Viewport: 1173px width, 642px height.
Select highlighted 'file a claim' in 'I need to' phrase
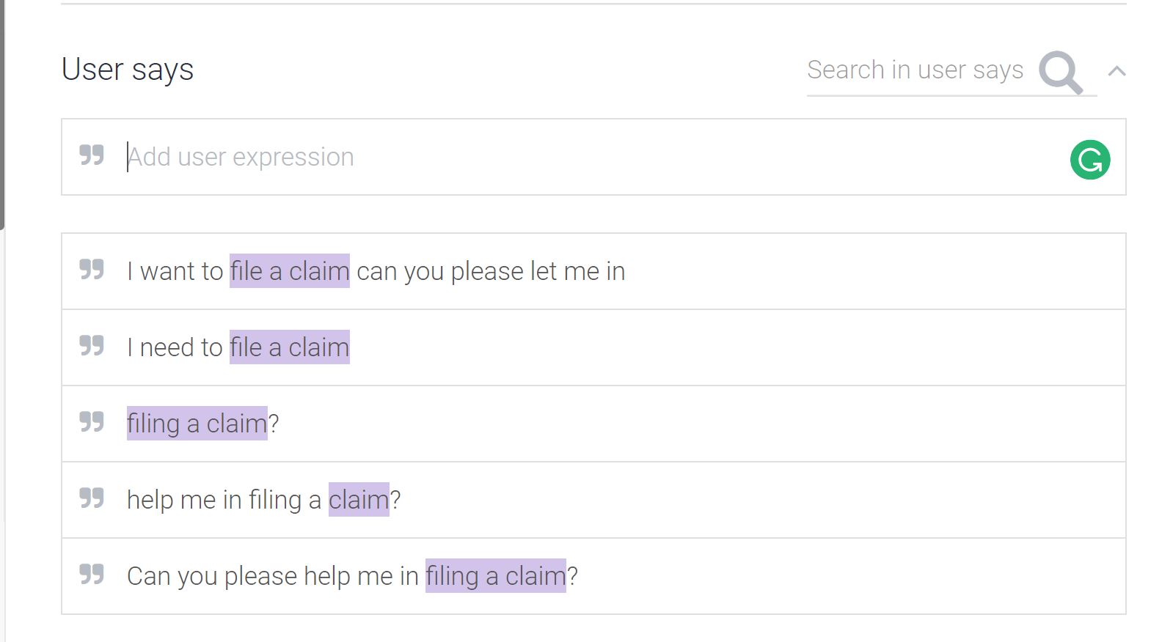coord(289,347)
